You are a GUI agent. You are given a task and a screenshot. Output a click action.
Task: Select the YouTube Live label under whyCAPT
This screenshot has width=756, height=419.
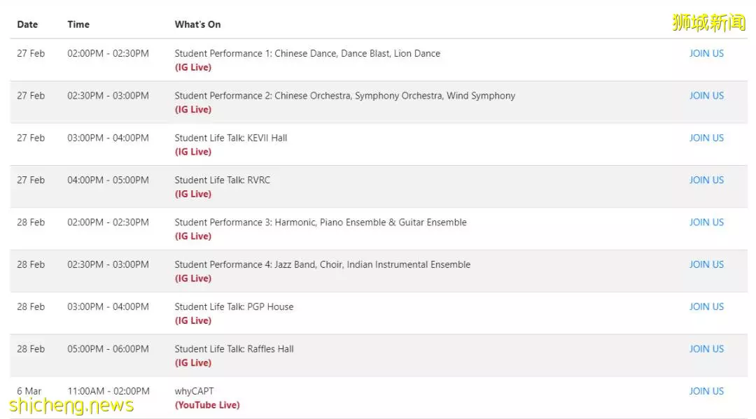tap(207, 405)
